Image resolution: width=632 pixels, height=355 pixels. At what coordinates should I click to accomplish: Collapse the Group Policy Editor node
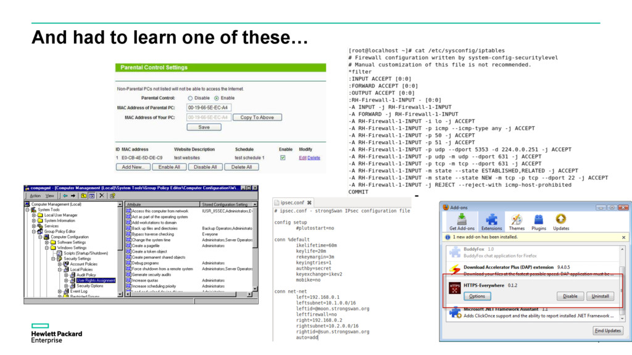[x=34, y=232]
